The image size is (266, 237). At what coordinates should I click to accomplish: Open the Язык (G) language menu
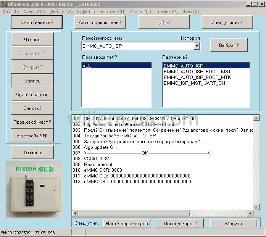point(190,11)
